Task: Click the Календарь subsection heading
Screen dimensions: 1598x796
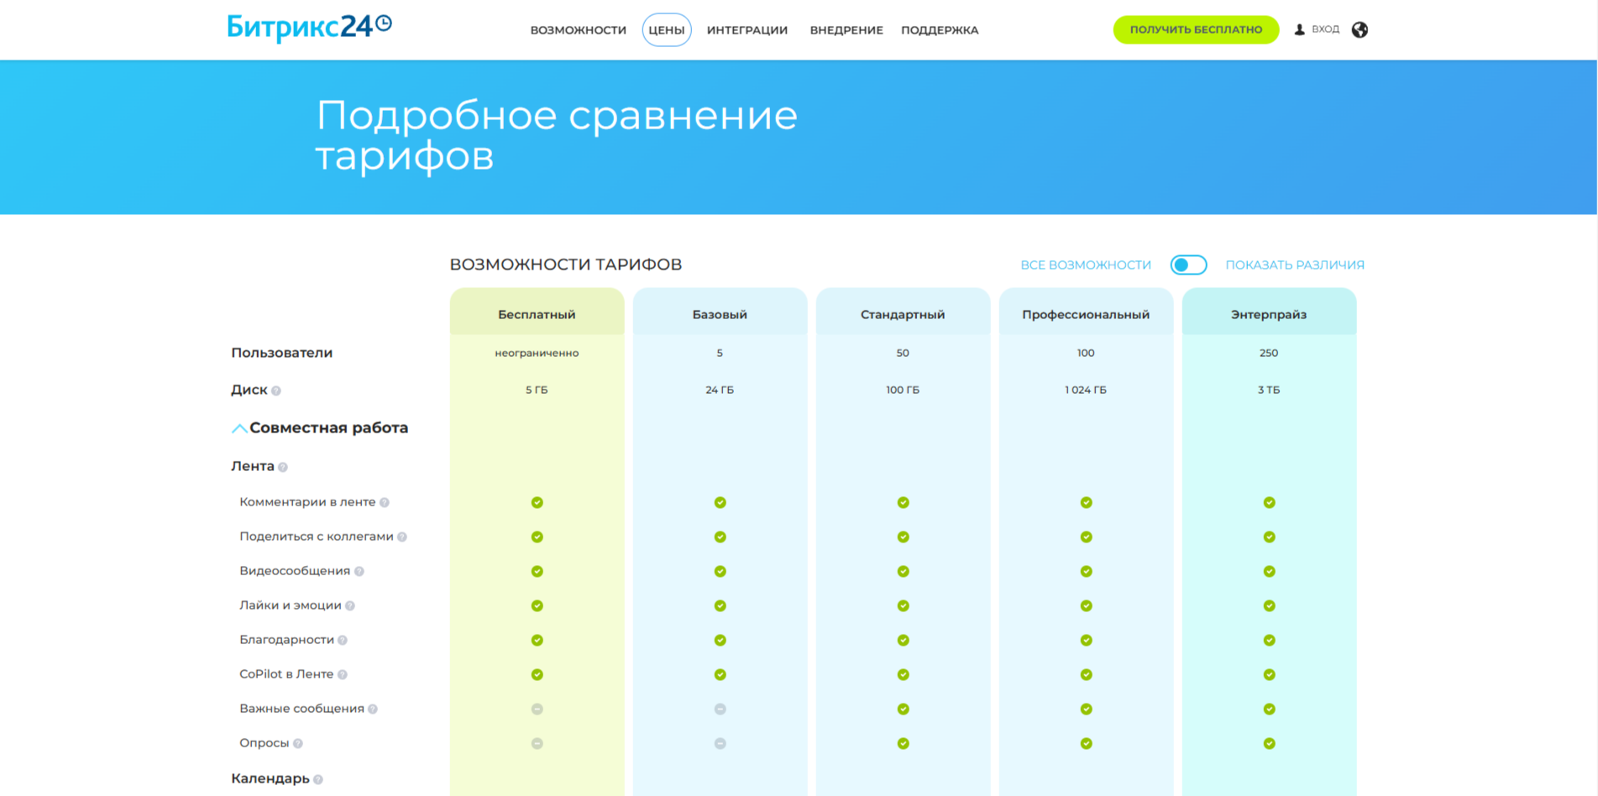Action: [270, 778]
